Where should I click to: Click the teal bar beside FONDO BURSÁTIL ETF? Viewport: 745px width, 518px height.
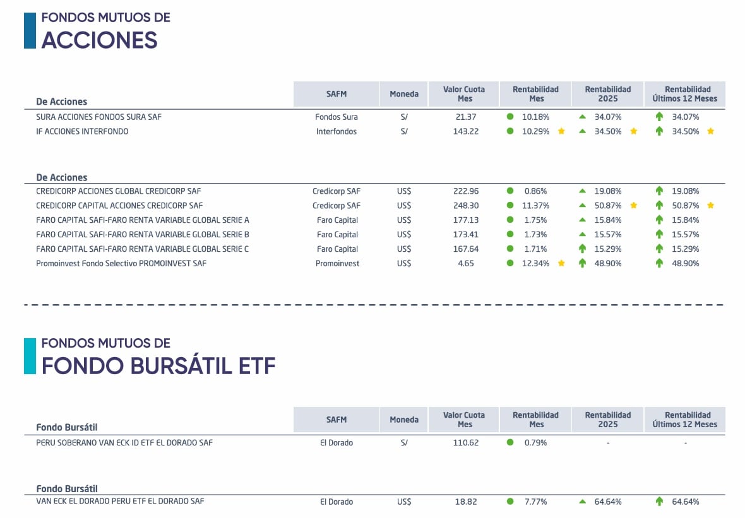pos(30,356)
